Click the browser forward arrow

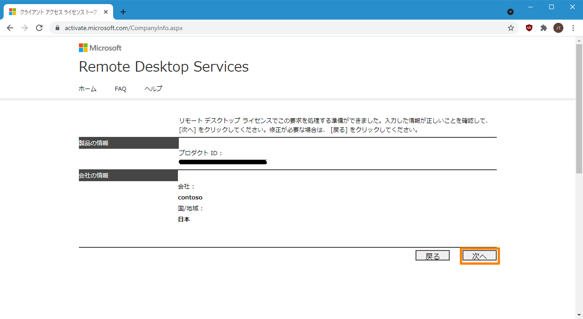pos(25,28)
